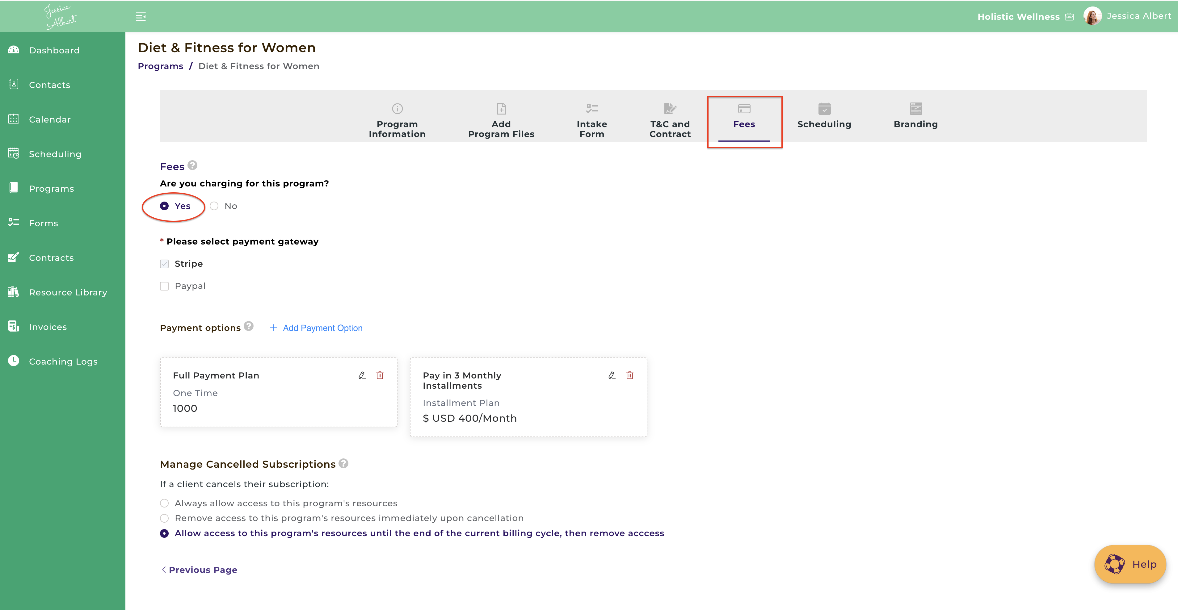Click the Payment options help icon
The image size is (1178, 610).
click(249, 326)
